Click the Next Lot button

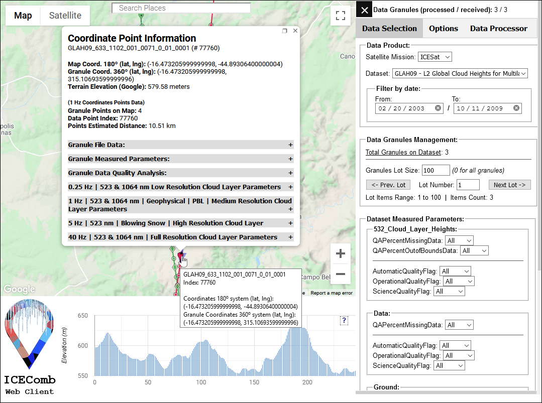tap(509, 185)
